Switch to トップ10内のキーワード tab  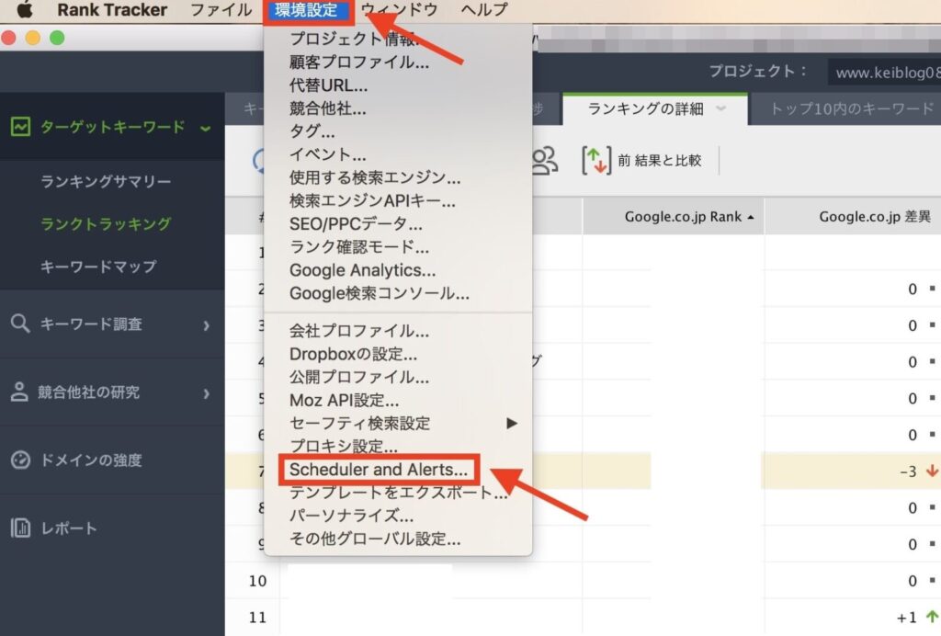click(852, 108)
